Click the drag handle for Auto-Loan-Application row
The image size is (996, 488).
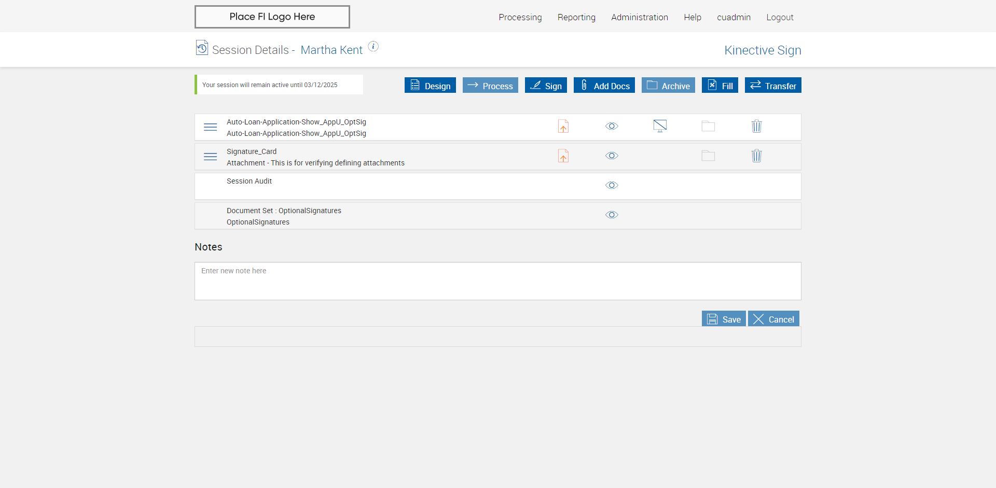(x=210, y=127)
